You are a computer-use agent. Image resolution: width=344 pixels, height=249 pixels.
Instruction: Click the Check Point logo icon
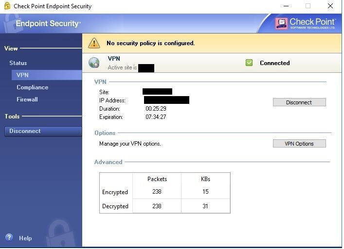point(281,23)
